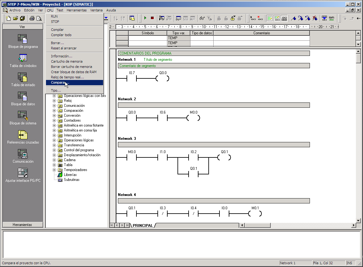Select Comparar... in the CPU menu
Screen dimensions: 363x267
point(75,82)
